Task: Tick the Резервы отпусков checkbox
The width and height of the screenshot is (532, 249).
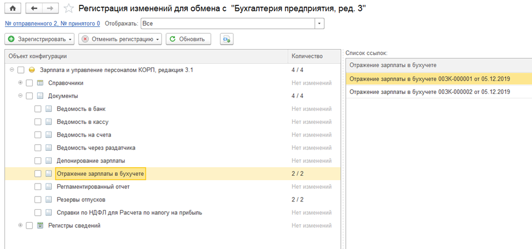Action: click(x=38, y=200)
